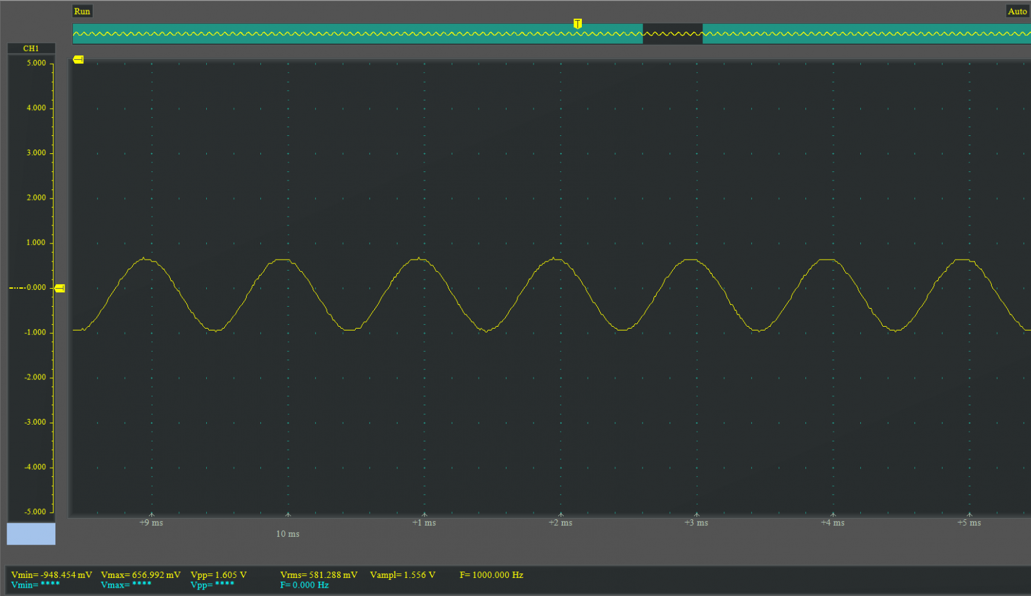
Task: Click the +3 ms time axis label
Action: [x=697, y=523]
